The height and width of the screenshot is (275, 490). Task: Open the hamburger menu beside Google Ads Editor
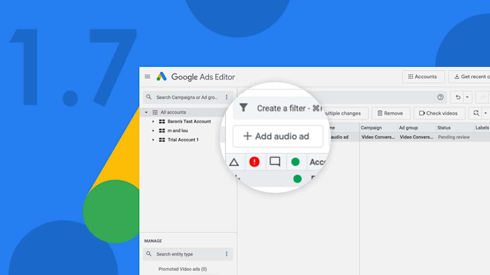coord(147,77)
